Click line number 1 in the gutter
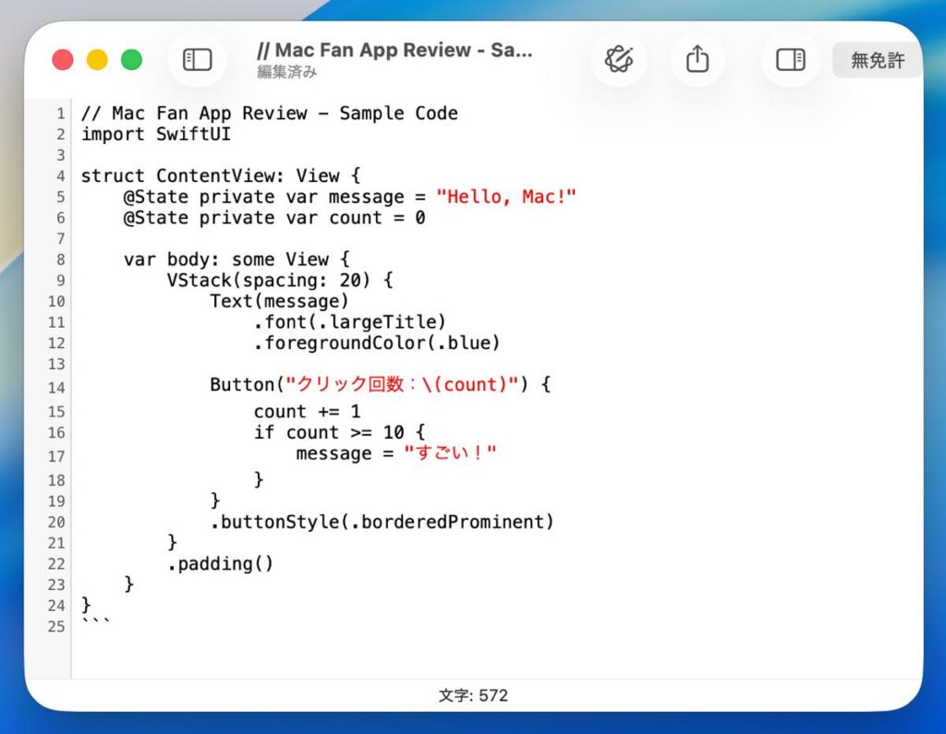 [60, 114]
